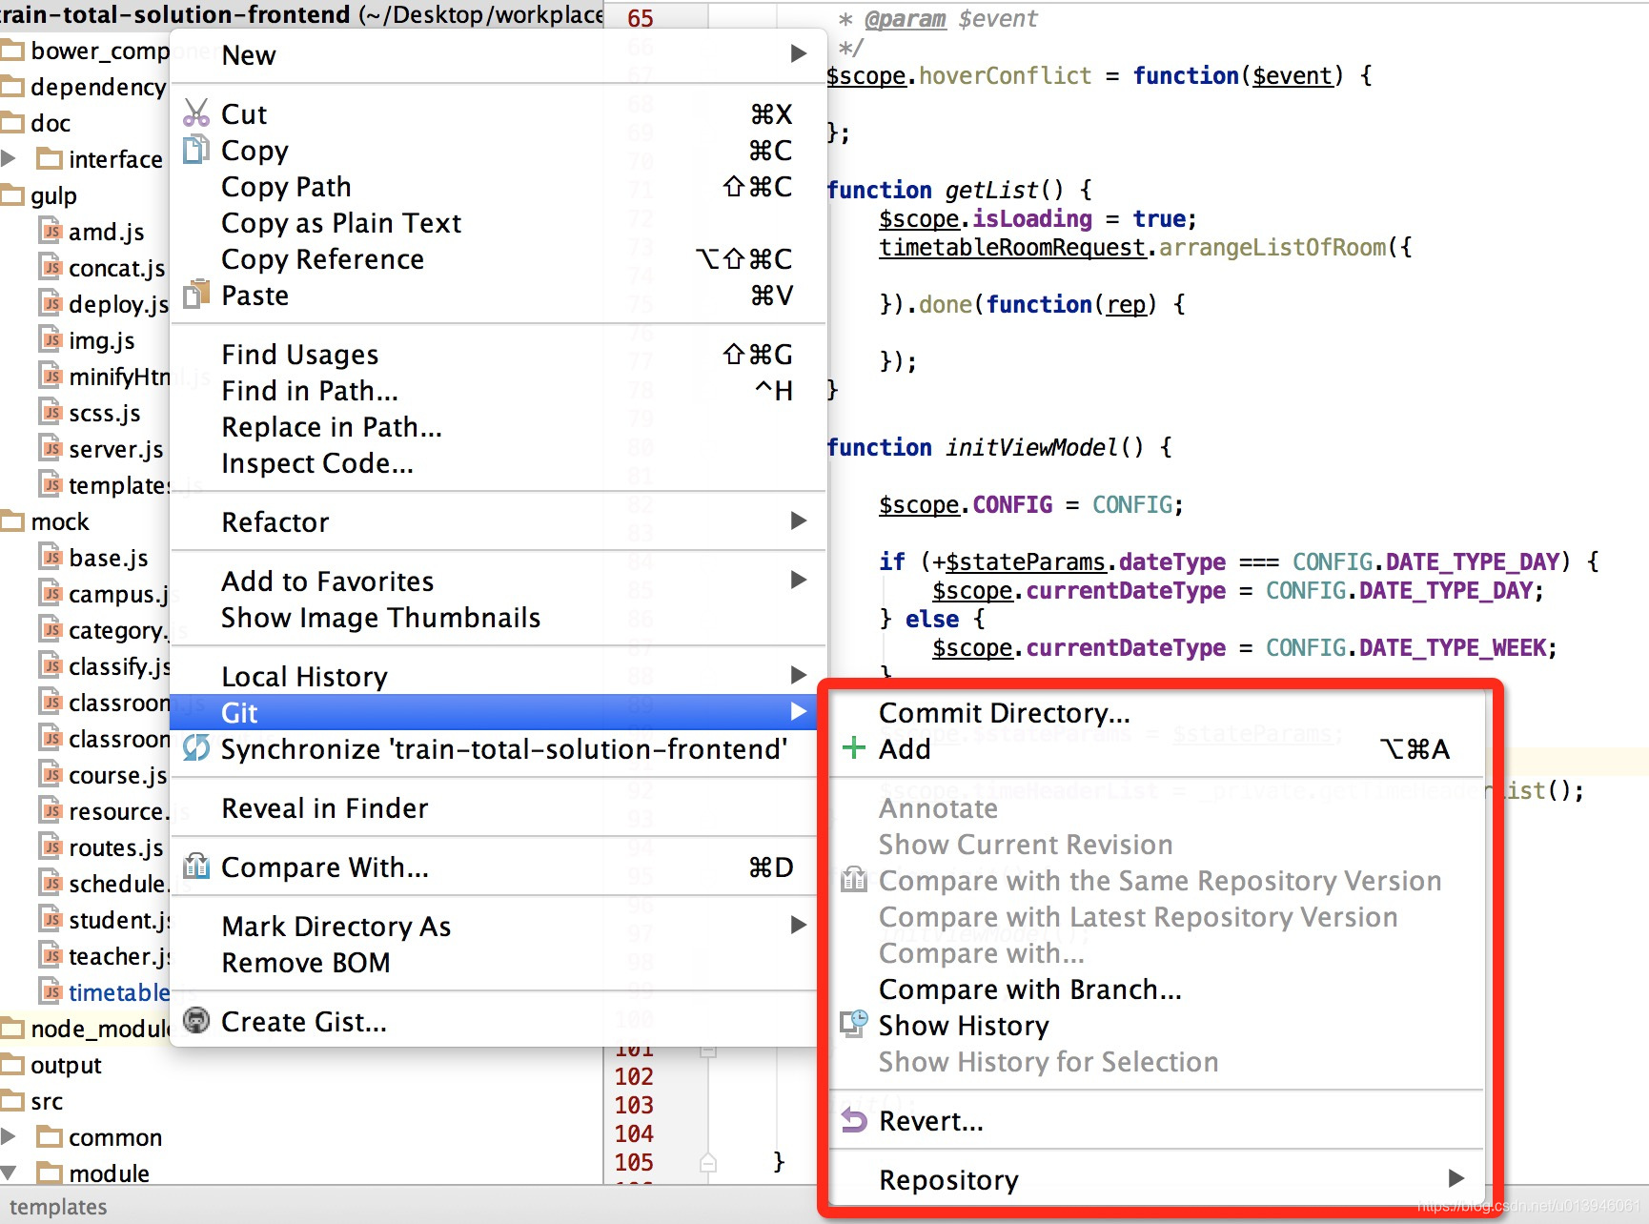Expand Repository submenu arrow
1649x1224 pixels.
[x=1456, y=1178]
